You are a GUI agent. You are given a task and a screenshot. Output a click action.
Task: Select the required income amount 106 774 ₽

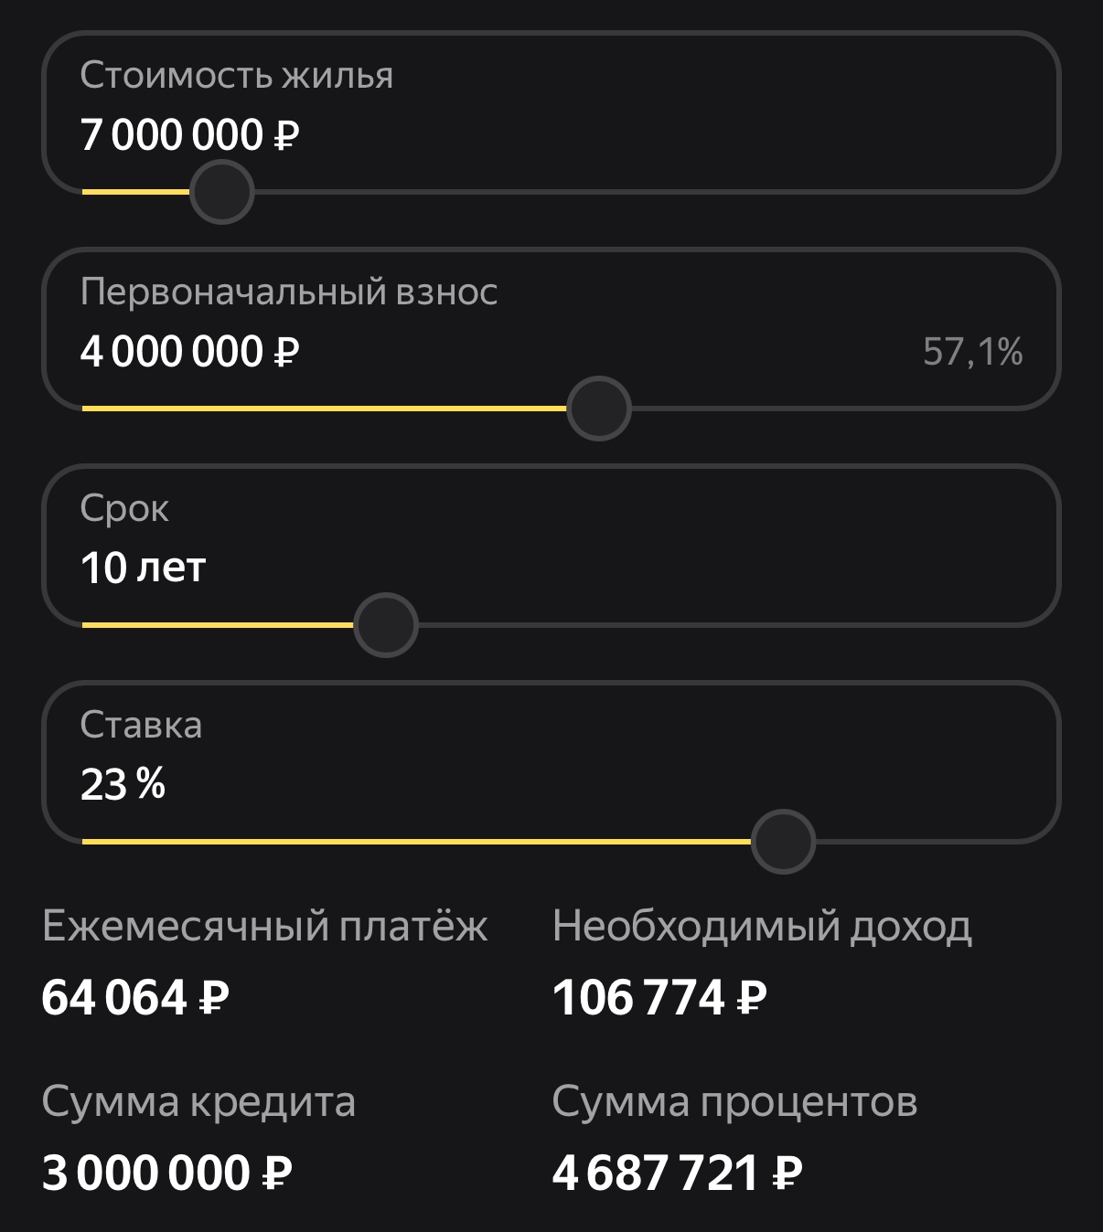click(x=659, y=997)
